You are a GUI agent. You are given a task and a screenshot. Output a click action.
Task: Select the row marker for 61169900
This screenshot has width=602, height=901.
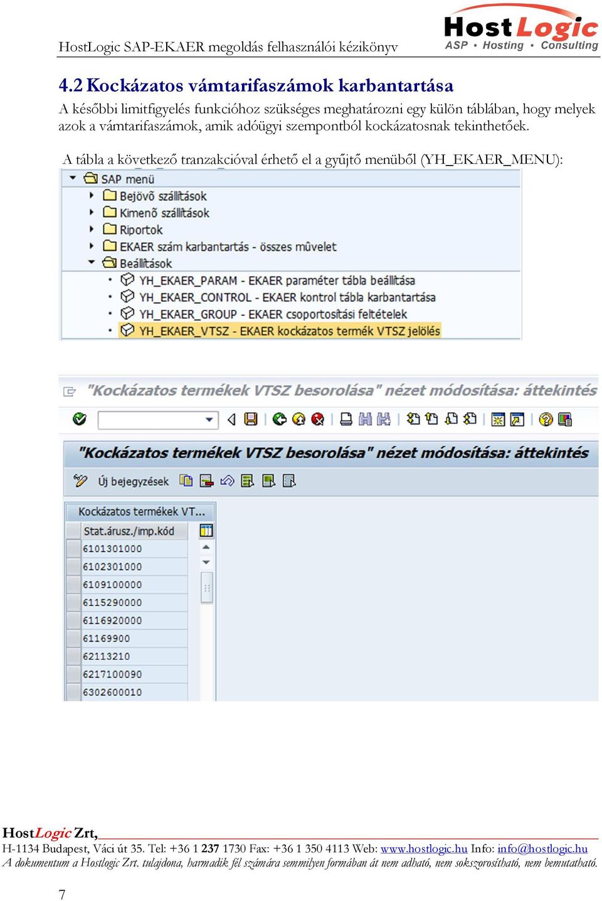coord(73,638)
